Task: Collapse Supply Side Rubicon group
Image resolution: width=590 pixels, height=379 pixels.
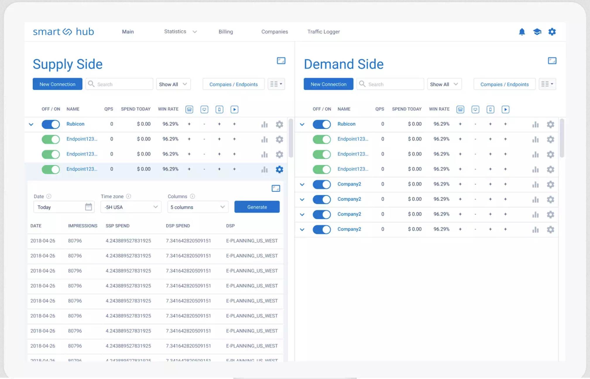Action: pyautogui.click(x=31, y=124)
